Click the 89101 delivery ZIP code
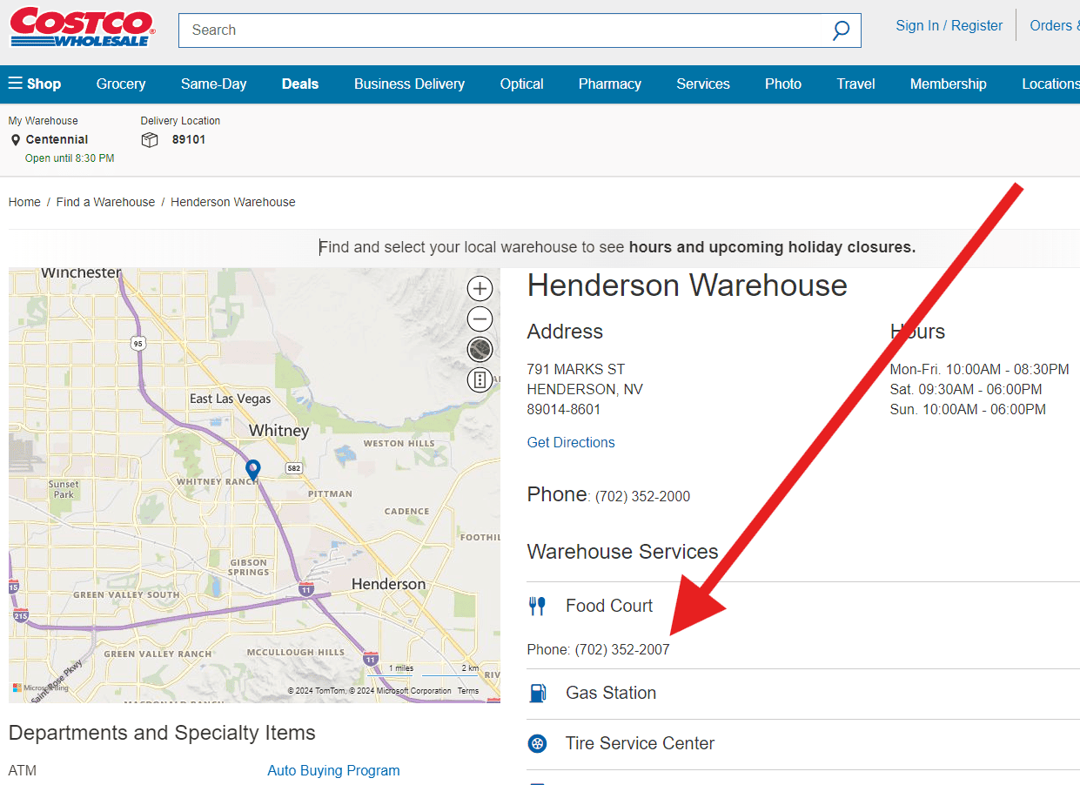The width and height of the screenshot is (1080, 785). point(189,139)
